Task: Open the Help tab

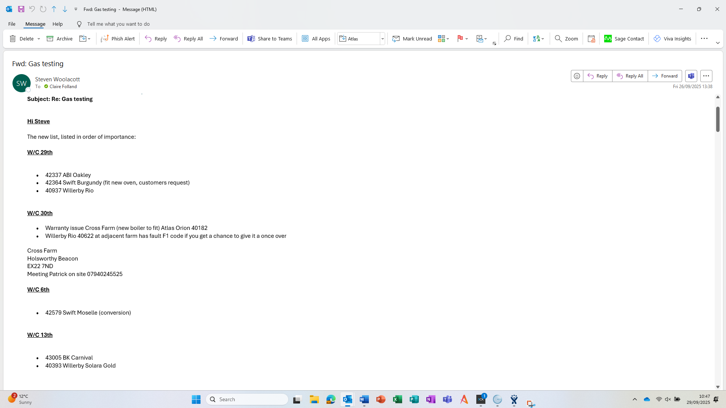Action: [58, 24]
